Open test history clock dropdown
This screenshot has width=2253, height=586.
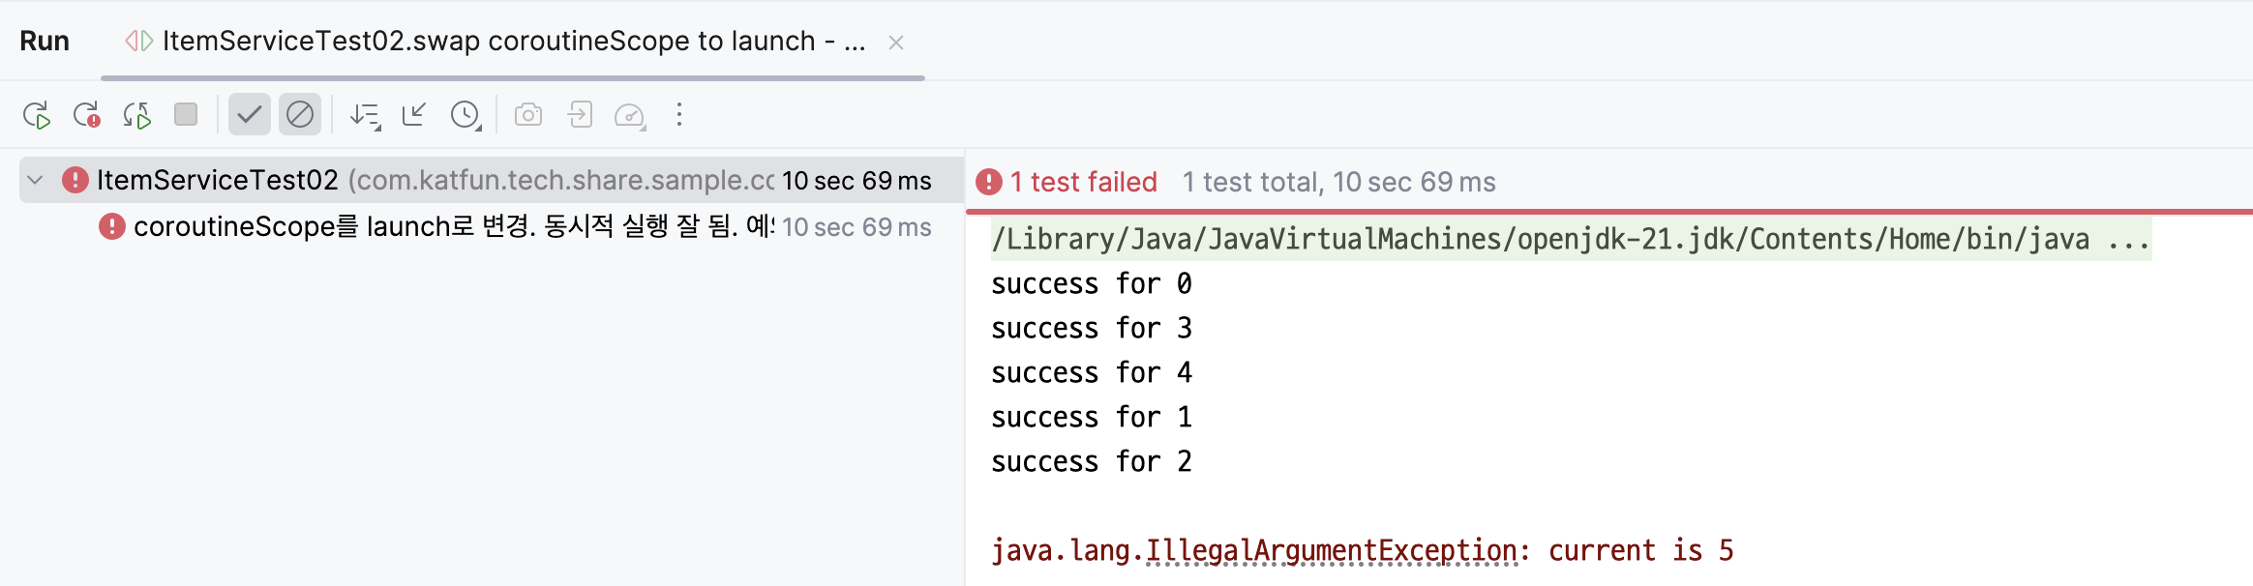tap(466, 115)
